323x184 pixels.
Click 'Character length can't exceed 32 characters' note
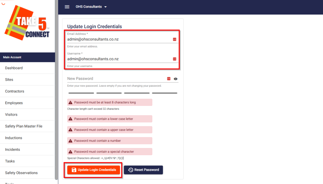pos(93,109)
